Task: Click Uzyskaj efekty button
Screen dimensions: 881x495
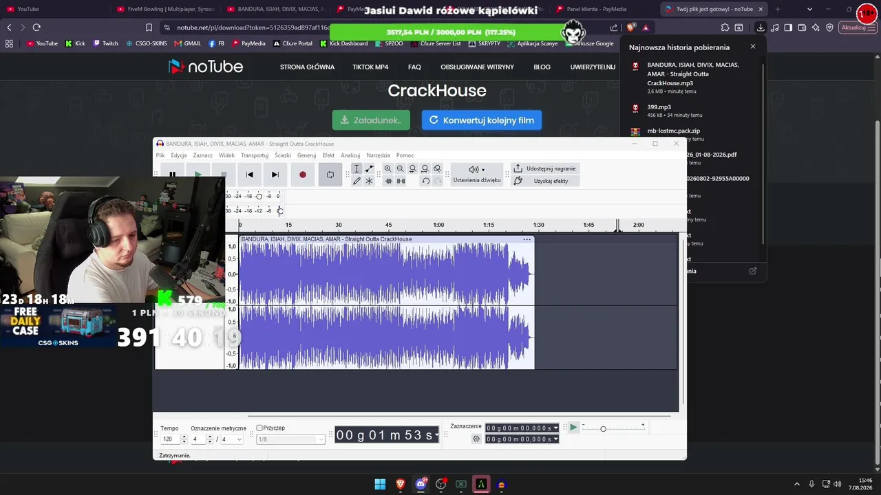Action: [x=545, y=181]
